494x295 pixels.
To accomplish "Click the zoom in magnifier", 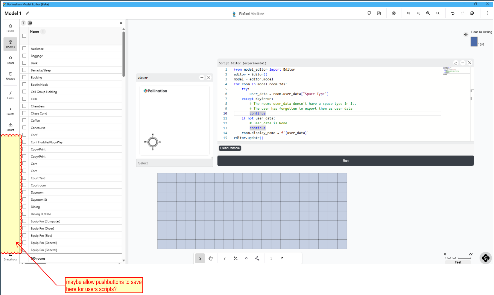I will click(x=408, y=13).
